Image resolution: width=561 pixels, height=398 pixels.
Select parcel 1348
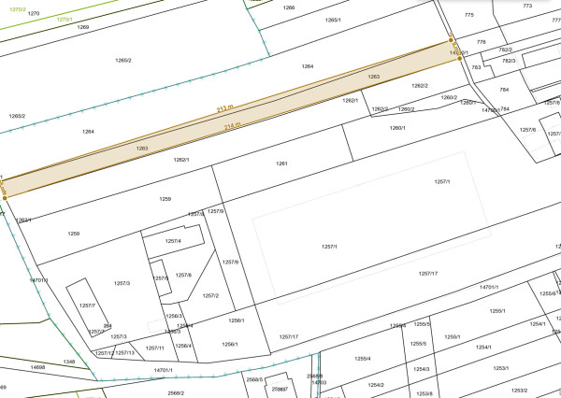69,362
